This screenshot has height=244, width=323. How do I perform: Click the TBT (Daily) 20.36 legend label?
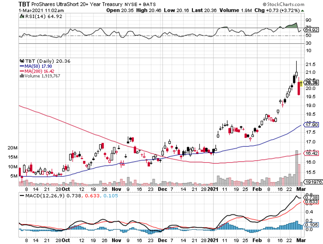pos(48,61)
